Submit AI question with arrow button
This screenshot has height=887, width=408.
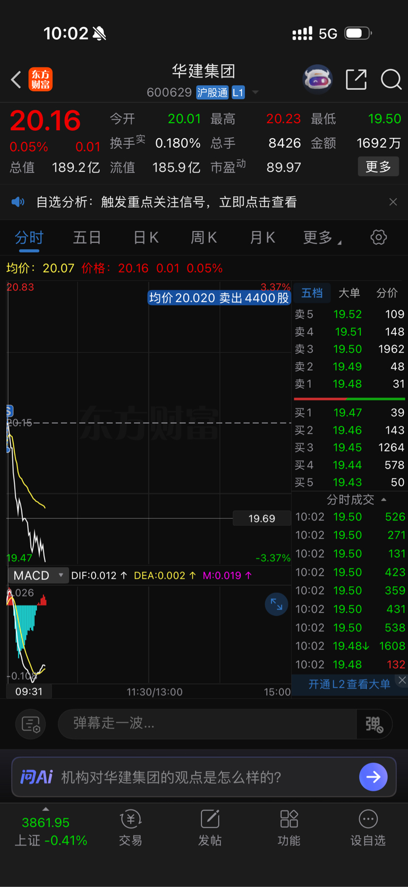point(373,777)
